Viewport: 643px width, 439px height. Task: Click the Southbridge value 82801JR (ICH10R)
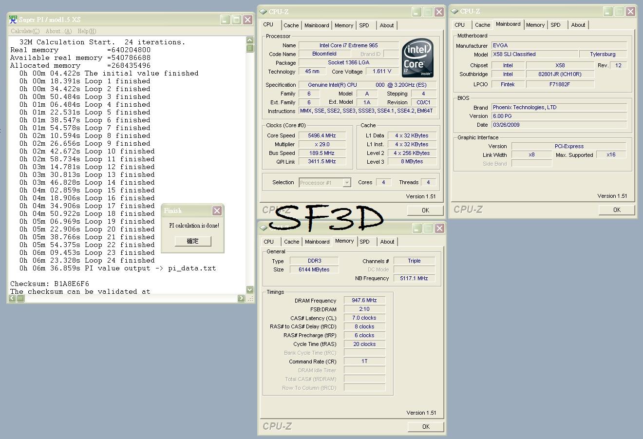pos(560,74)
